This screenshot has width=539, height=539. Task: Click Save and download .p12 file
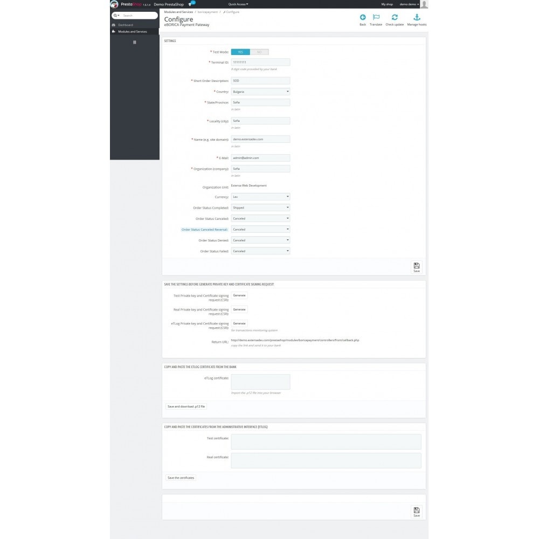pos(186,406)
